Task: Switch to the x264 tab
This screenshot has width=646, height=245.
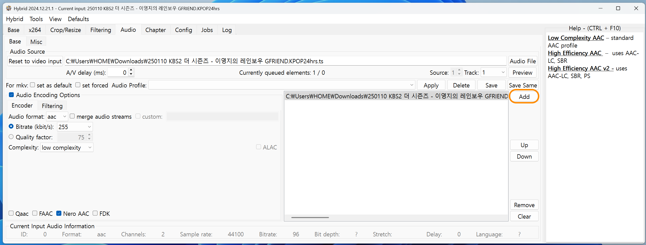Action: point(35,30)
